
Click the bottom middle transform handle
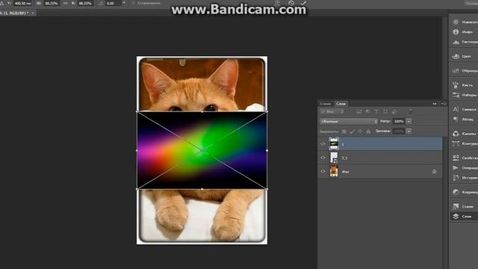coord(202,189)
